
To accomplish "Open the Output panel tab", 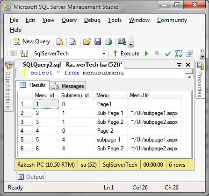I will click(x=31, y=177).
